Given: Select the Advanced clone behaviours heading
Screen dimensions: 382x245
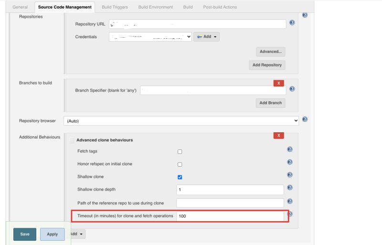Looking at the screenshot, I should click(105, 140).
